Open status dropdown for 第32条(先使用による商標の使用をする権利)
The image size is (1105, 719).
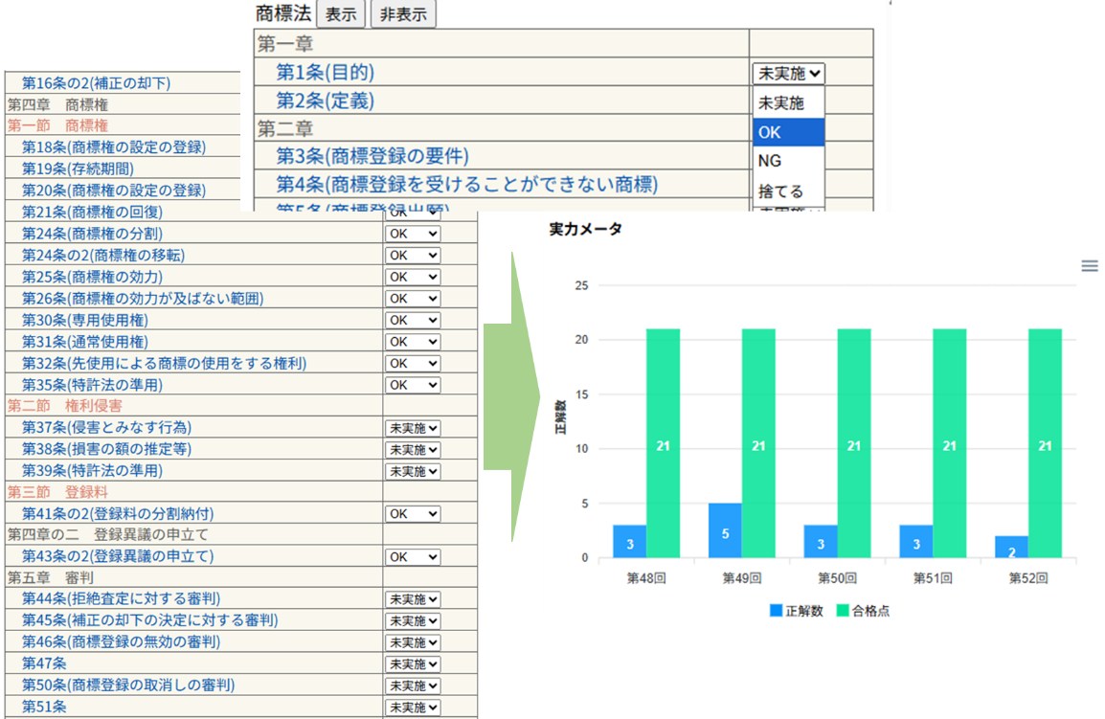[412, 364]
